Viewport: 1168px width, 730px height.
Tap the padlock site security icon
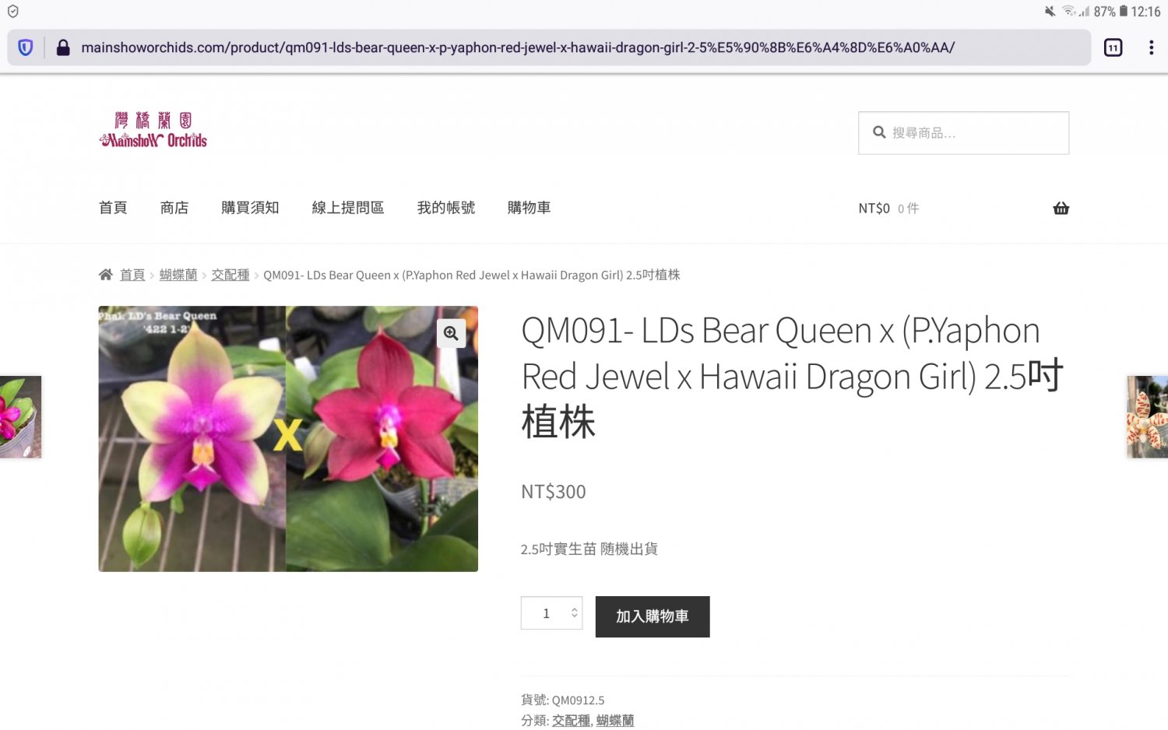[63, 47]
